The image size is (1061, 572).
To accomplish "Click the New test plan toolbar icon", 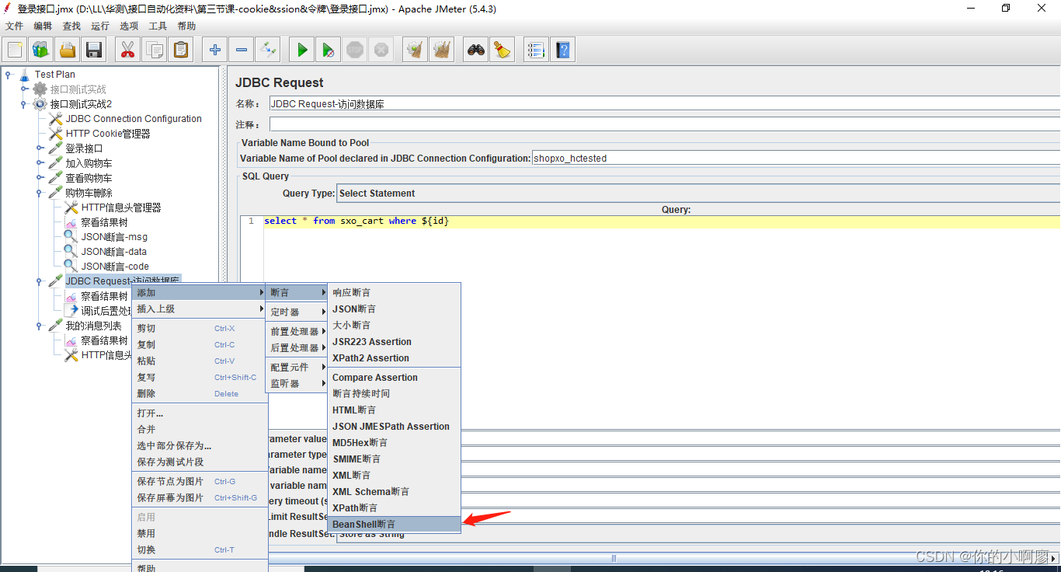I will [15, 50].
